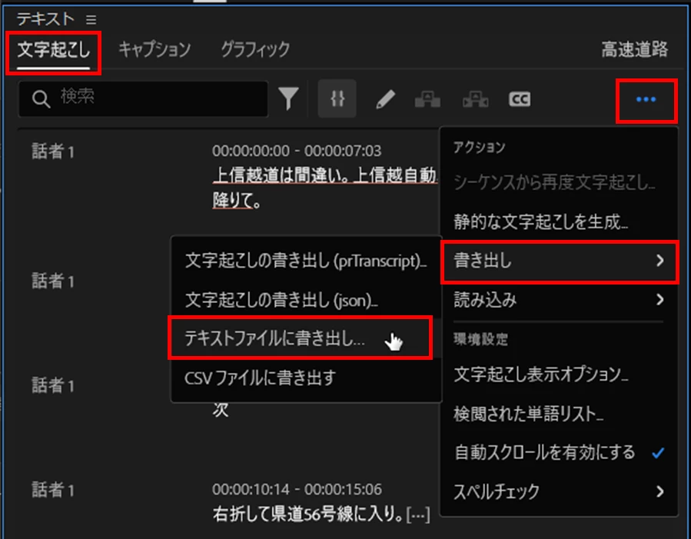Viewport: 691px width, 539px height.
Task: Expand the 書き出し chevron arrow
Action: tap(659, 261)
